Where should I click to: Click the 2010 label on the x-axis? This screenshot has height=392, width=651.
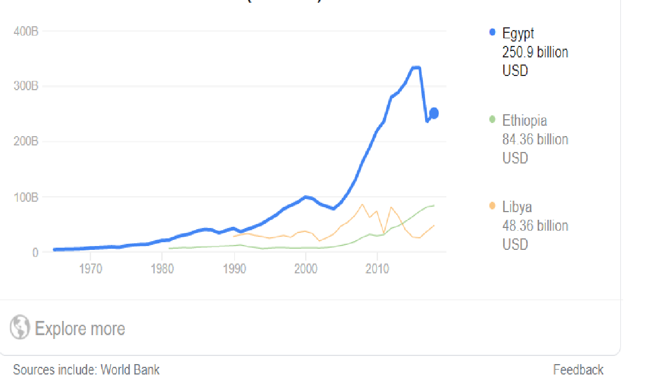pos(377,269)
